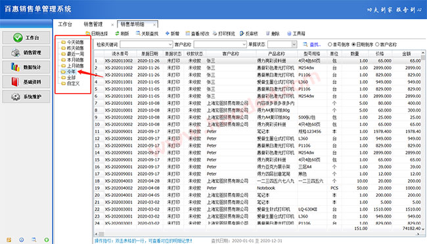The height and width of the screenshot is (244, 427).
Task: Select the 今天销售 folder
Action: [x=72, y=42]
